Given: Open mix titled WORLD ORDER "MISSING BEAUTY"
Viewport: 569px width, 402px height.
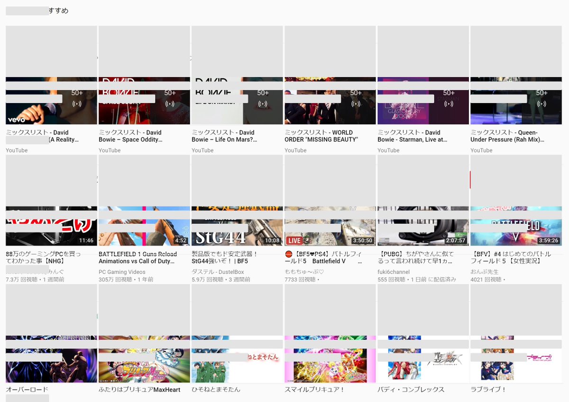Looking at the screenshot, I should pyautogui.click(x=321, y=136).
